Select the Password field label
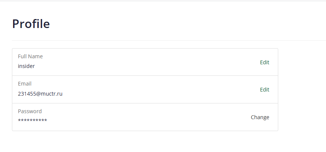The width and height of the screenshot is (326, 152). (x=30, y=111)
